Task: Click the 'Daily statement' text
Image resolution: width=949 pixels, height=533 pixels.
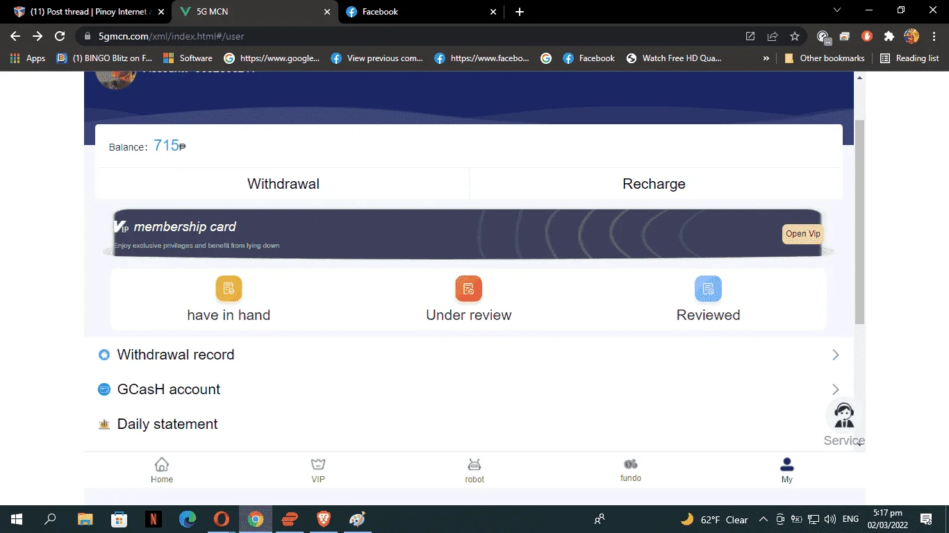Action: point(167,424)
